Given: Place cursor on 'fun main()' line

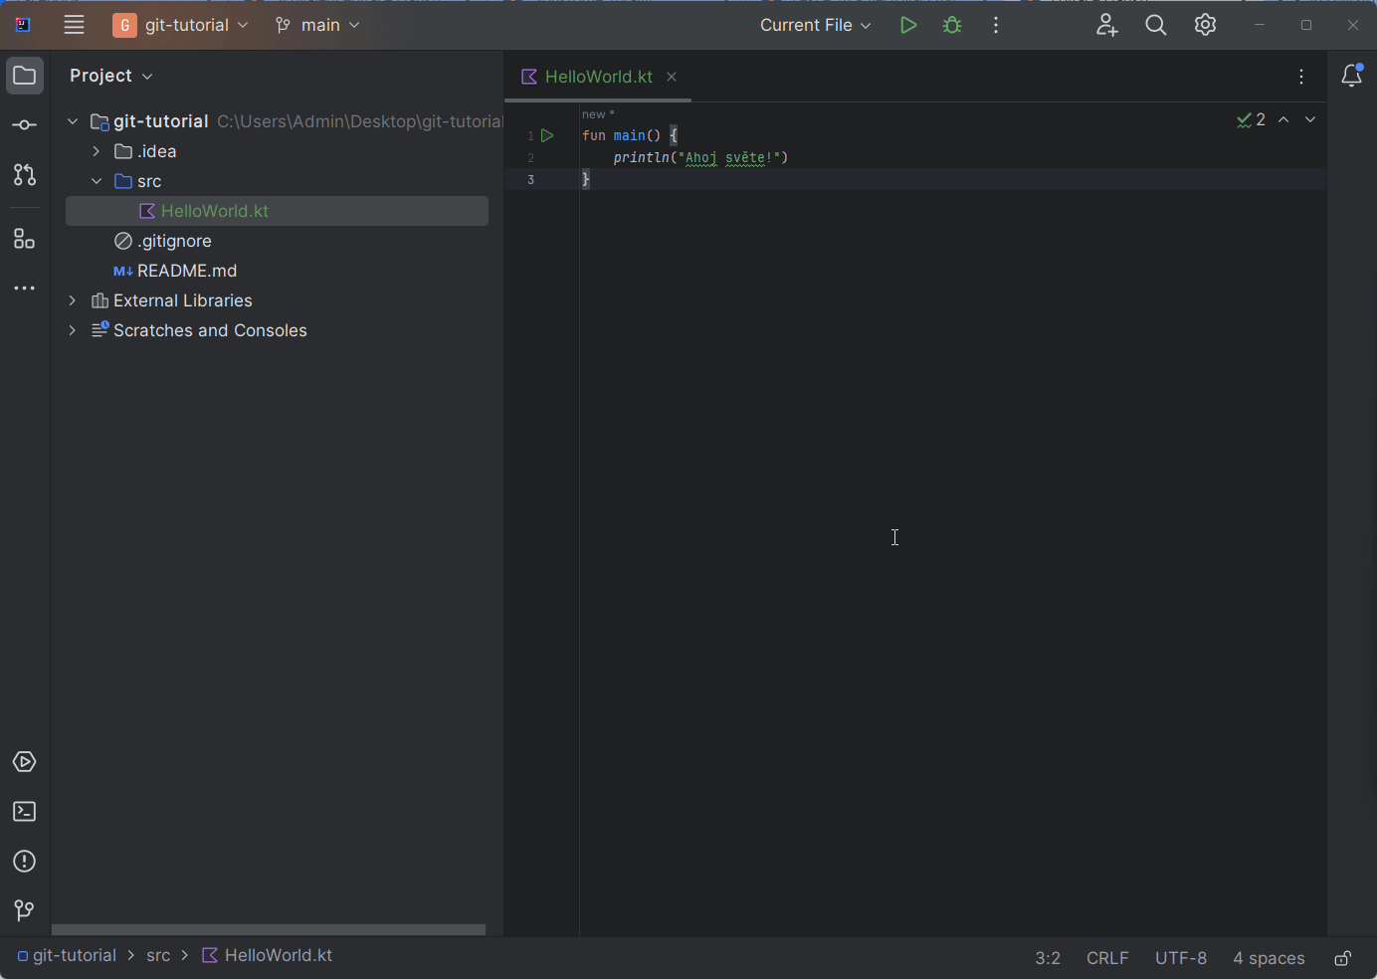Looking at the screenshot, I should [630, 135].
